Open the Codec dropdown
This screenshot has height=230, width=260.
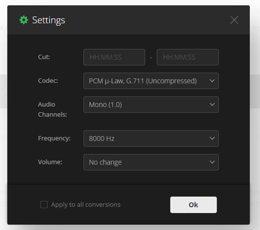coord(151,81)
